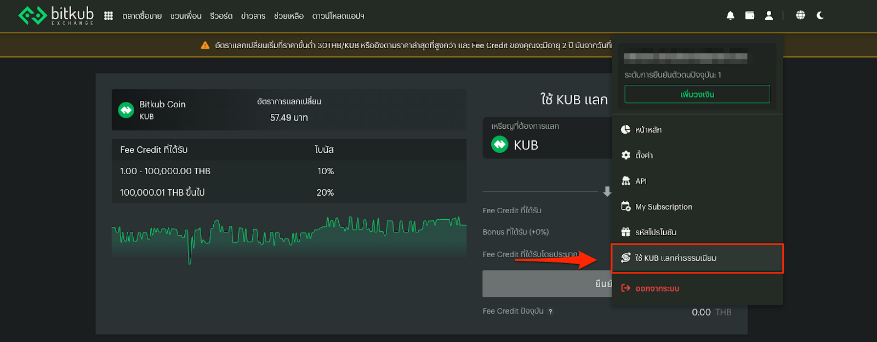Select หน้าหลัก from the profile menu
This screenshot has width=877, height=342.
click(x=697, y=130)
